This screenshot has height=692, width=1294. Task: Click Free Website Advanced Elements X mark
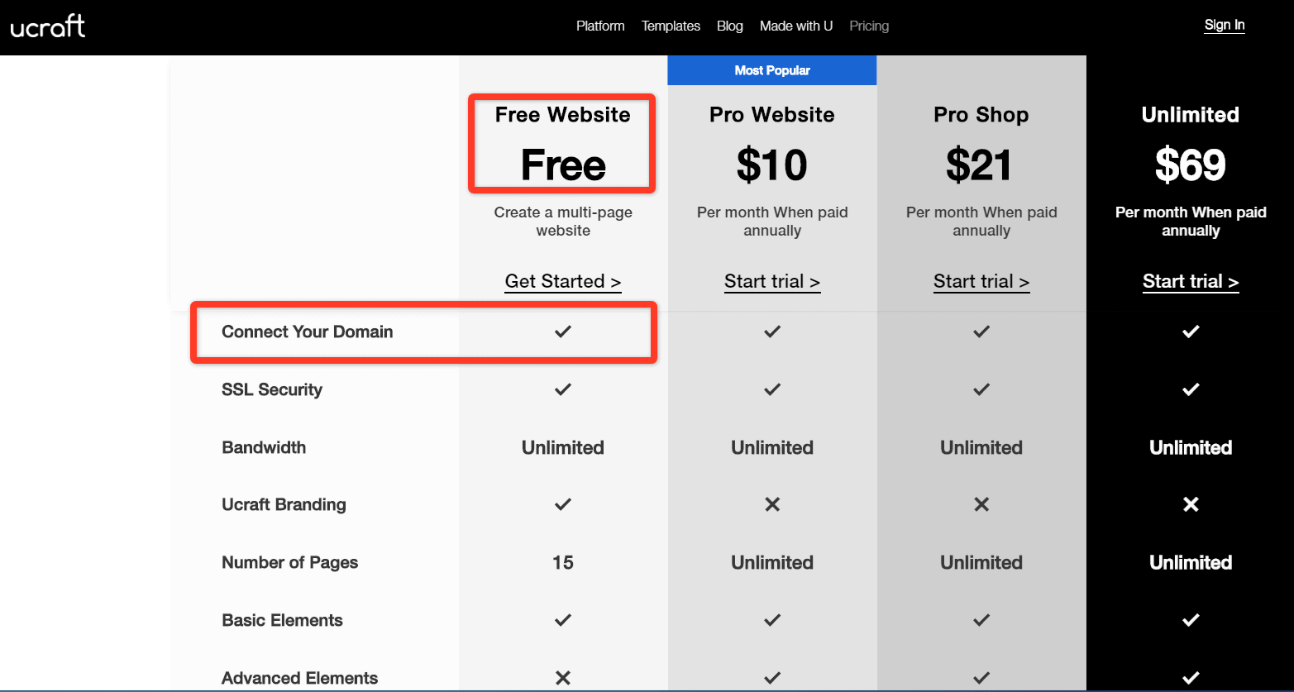[563, 678]
